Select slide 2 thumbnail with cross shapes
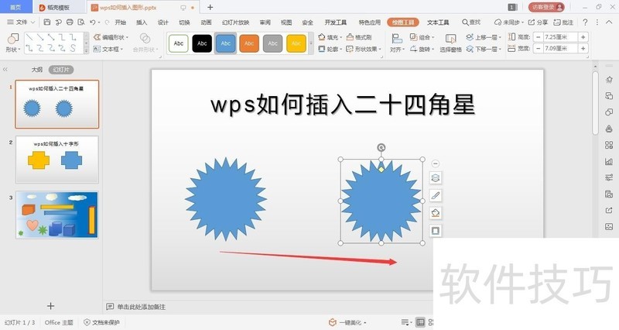 tap(56, 160)
